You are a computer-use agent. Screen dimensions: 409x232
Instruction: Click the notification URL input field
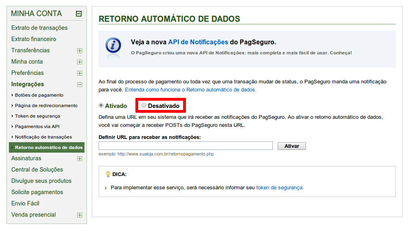(186, 146)
